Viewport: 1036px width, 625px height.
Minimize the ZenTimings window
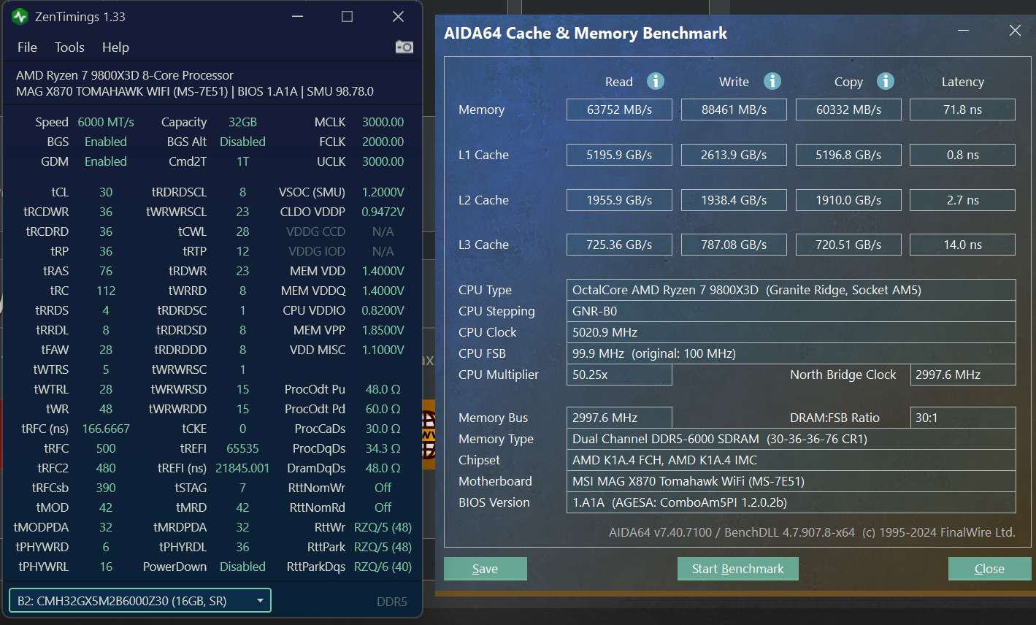(297, 17)
